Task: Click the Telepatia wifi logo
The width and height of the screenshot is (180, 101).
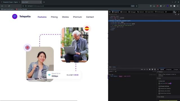Action: 15,17
